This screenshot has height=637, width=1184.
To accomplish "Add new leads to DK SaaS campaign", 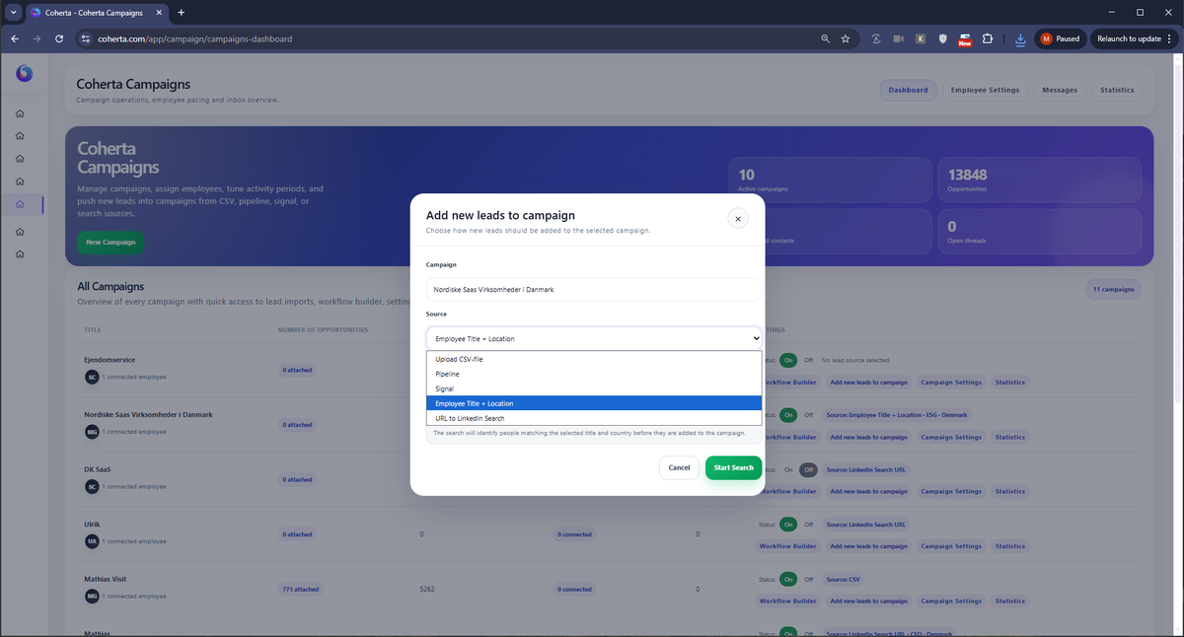I will (868, 492).
